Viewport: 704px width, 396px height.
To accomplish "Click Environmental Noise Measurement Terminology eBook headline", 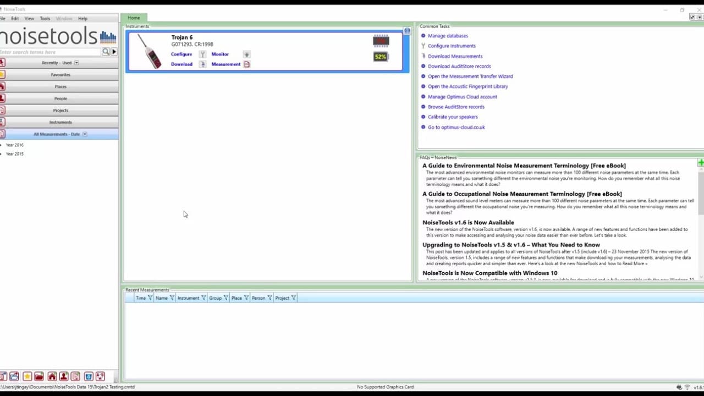I will [x=524, y=166].
